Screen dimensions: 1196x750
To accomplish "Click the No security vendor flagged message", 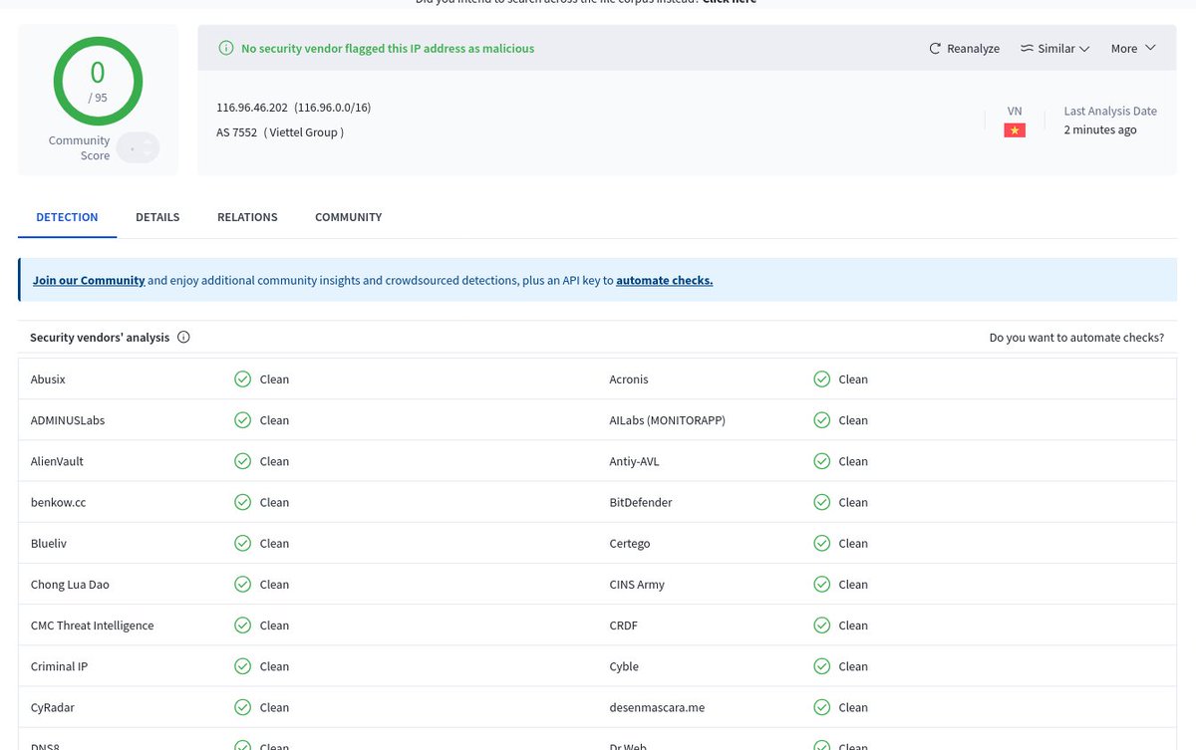I will click(388, 48).
